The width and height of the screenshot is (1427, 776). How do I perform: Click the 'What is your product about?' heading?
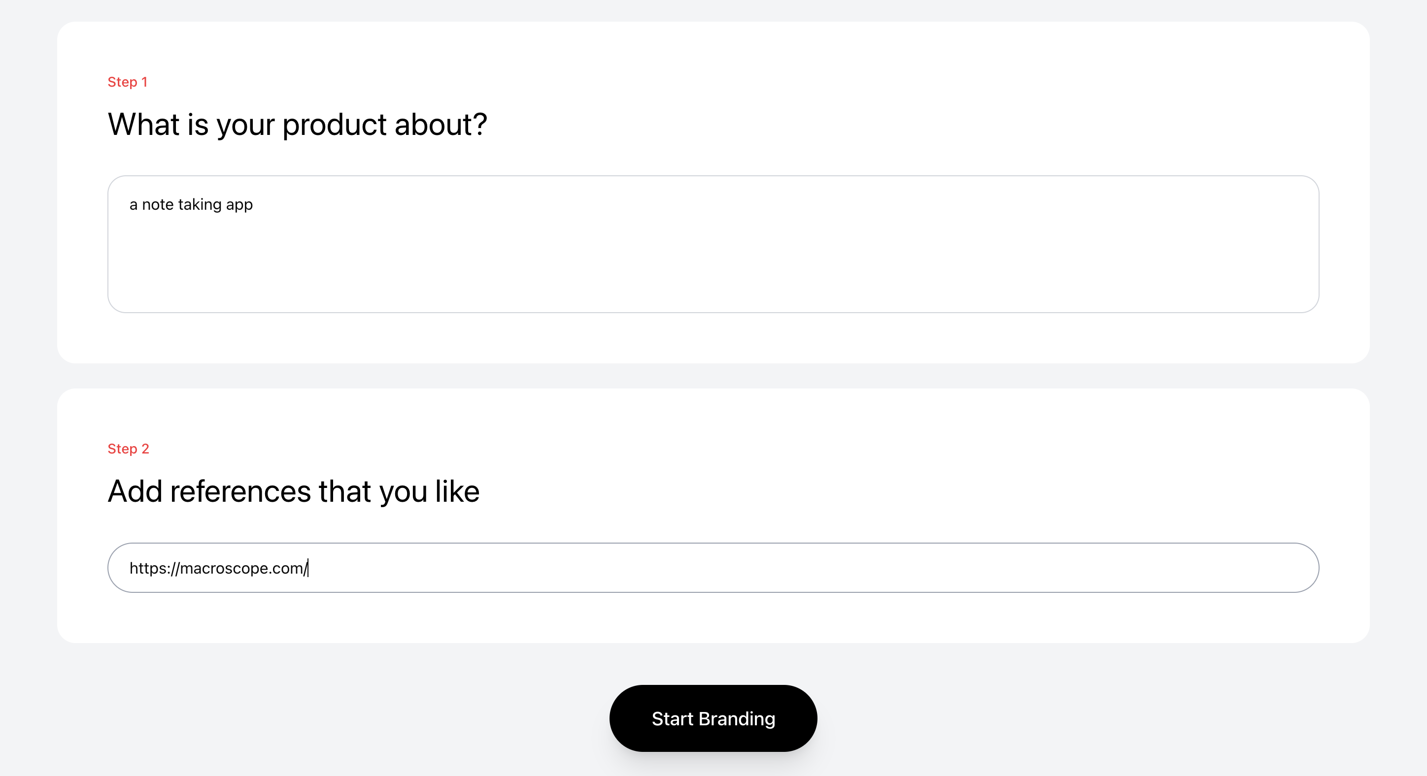[298, 125]
